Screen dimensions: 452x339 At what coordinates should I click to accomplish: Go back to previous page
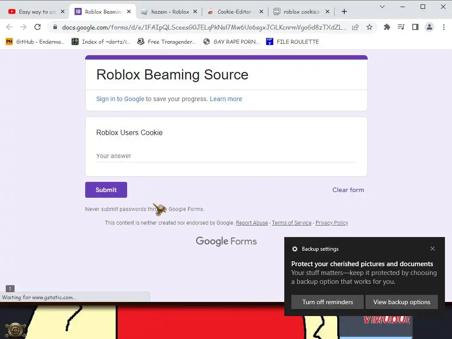click(9, 27)
